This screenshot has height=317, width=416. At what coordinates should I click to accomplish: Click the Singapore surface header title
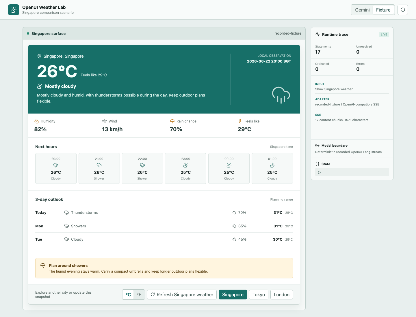tap(49, 33)
